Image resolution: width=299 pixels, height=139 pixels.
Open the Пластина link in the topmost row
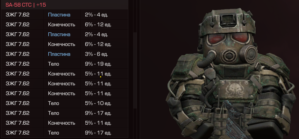coord(59,15)
